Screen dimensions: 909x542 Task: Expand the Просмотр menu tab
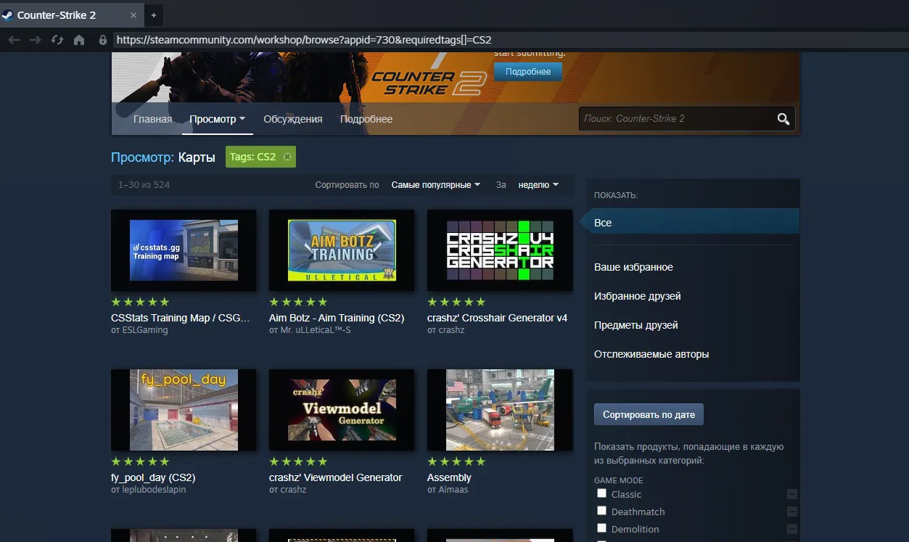[217, 119]
